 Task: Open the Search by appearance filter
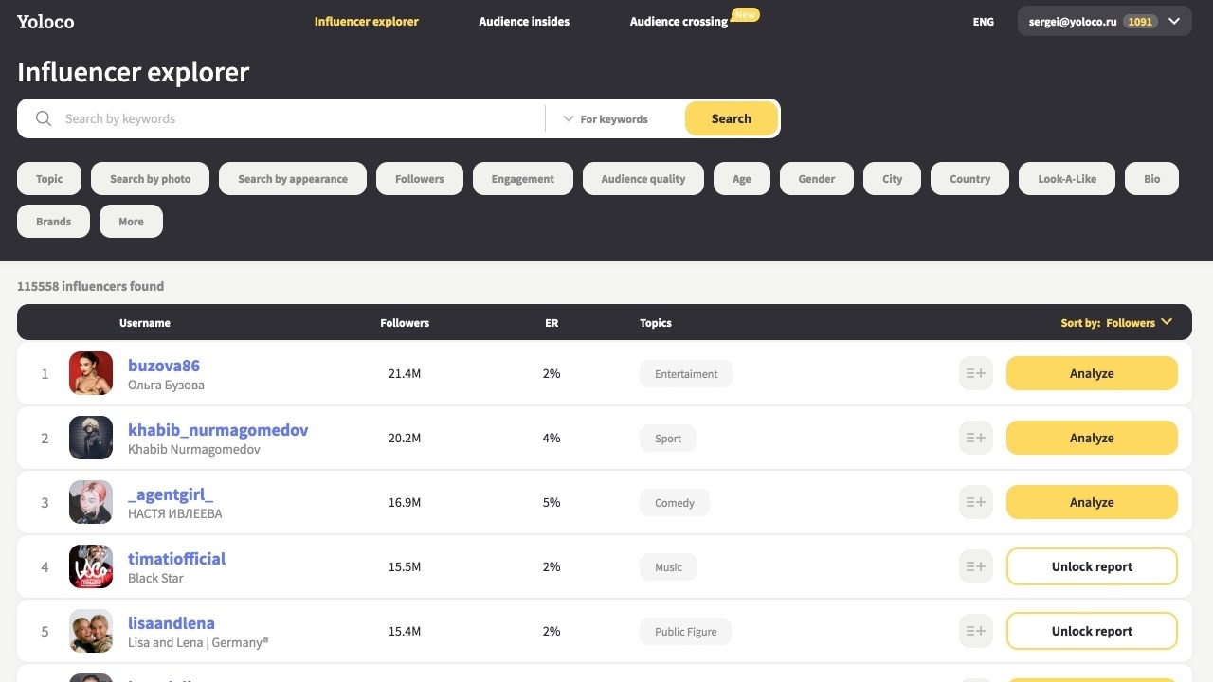(293, 179)
